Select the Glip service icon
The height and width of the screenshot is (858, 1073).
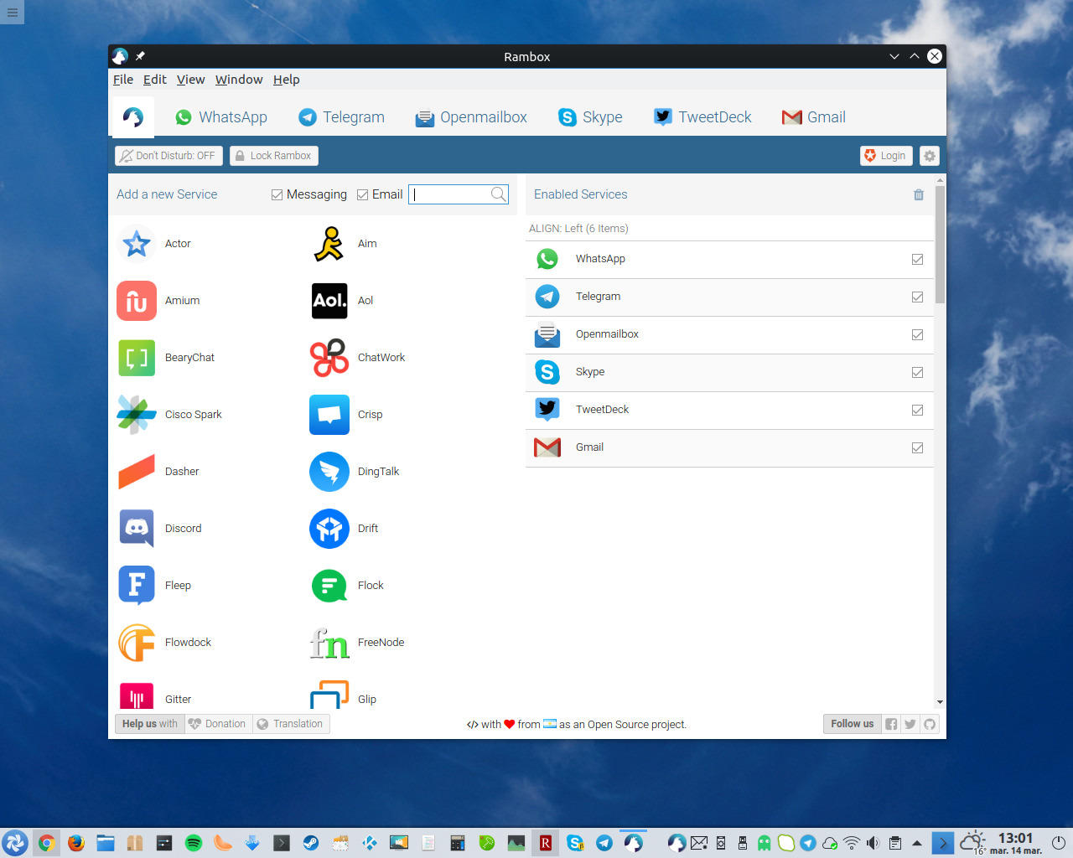[329, 695]
